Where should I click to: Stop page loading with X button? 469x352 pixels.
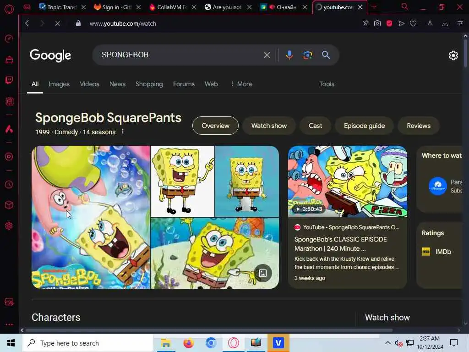[58, 23]
